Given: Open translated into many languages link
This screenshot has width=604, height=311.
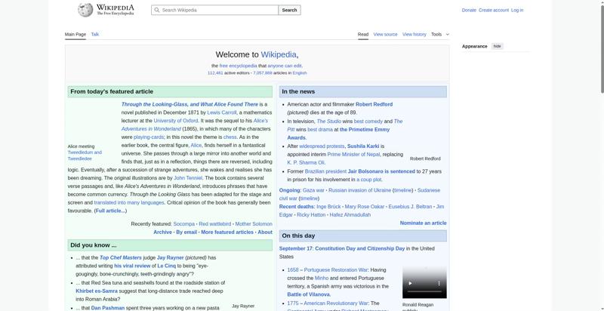Looking at the screenshot, I should (129, 202).
